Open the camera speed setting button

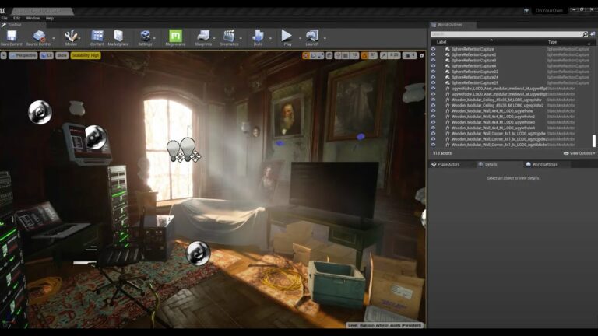click(x=410, y=56)
